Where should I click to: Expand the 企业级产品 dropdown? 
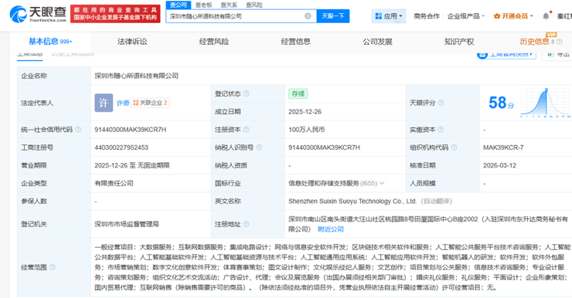tap(466, 16)
